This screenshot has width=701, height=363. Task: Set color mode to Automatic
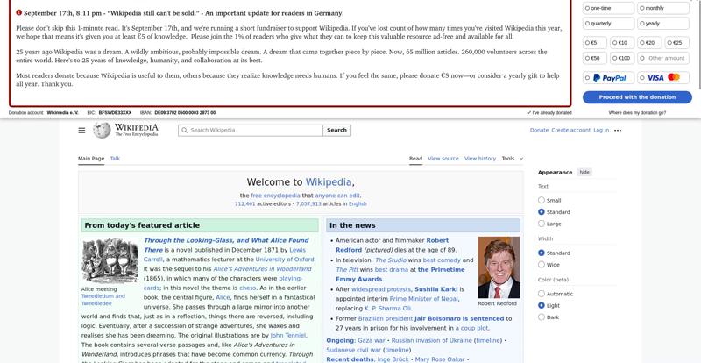pyautogui.click(x=542, y=294)
